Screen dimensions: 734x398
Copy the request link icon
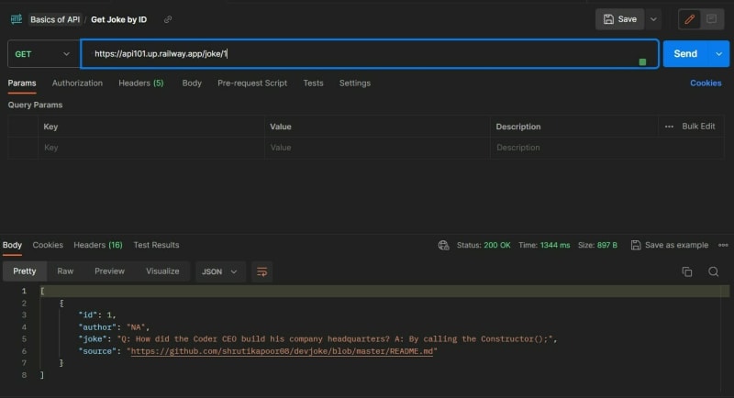(168, 19)
